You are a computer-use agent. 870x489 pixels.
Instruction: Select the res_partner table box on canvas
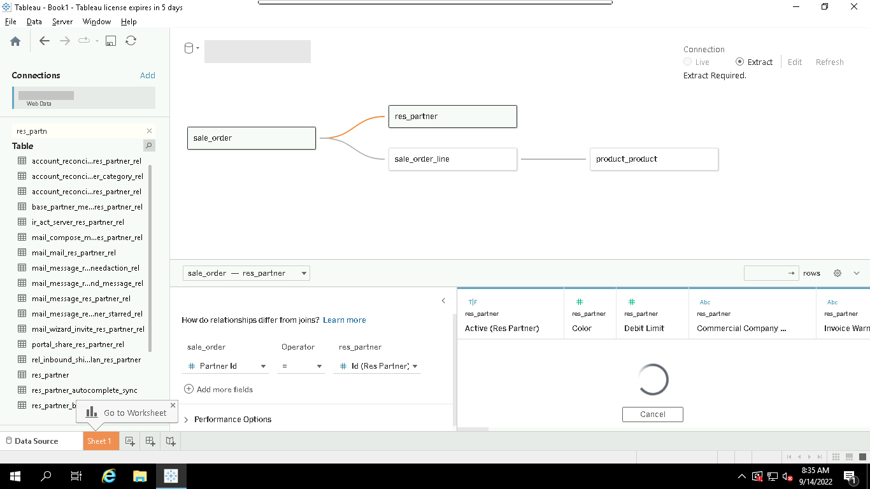(x=453, y=117)
